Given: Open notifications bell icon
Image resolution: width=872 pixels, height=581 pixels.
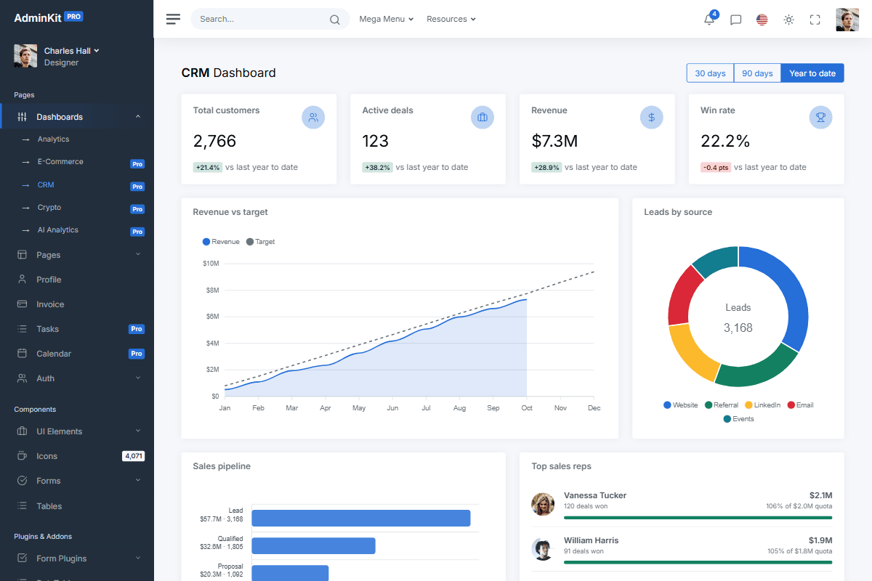Looking at the screenshot, I should (x=709, y=20).
